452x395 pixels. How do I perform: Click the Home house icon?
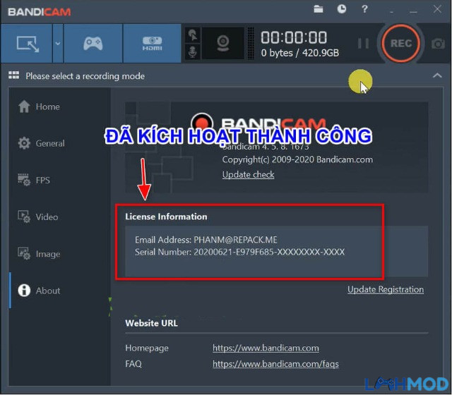click(x=24, y=107)
